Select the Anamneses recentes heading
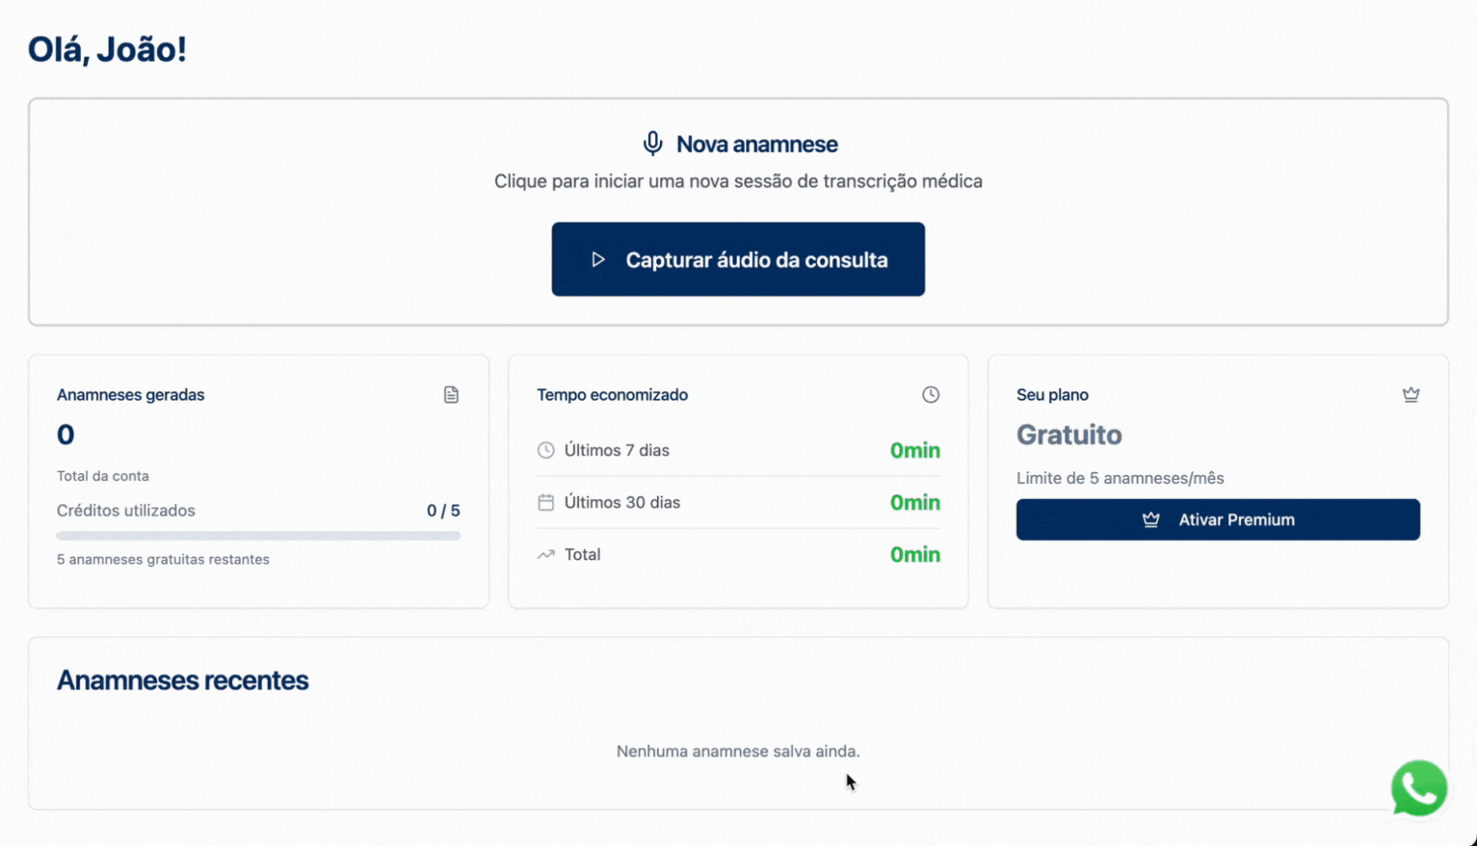Screen dimensions: 1477x846 click(182, 680)
